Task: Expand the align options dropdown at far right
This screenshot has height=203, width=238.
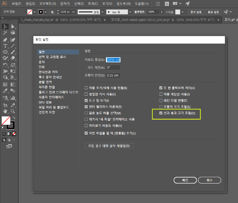Action: (230, 12)
